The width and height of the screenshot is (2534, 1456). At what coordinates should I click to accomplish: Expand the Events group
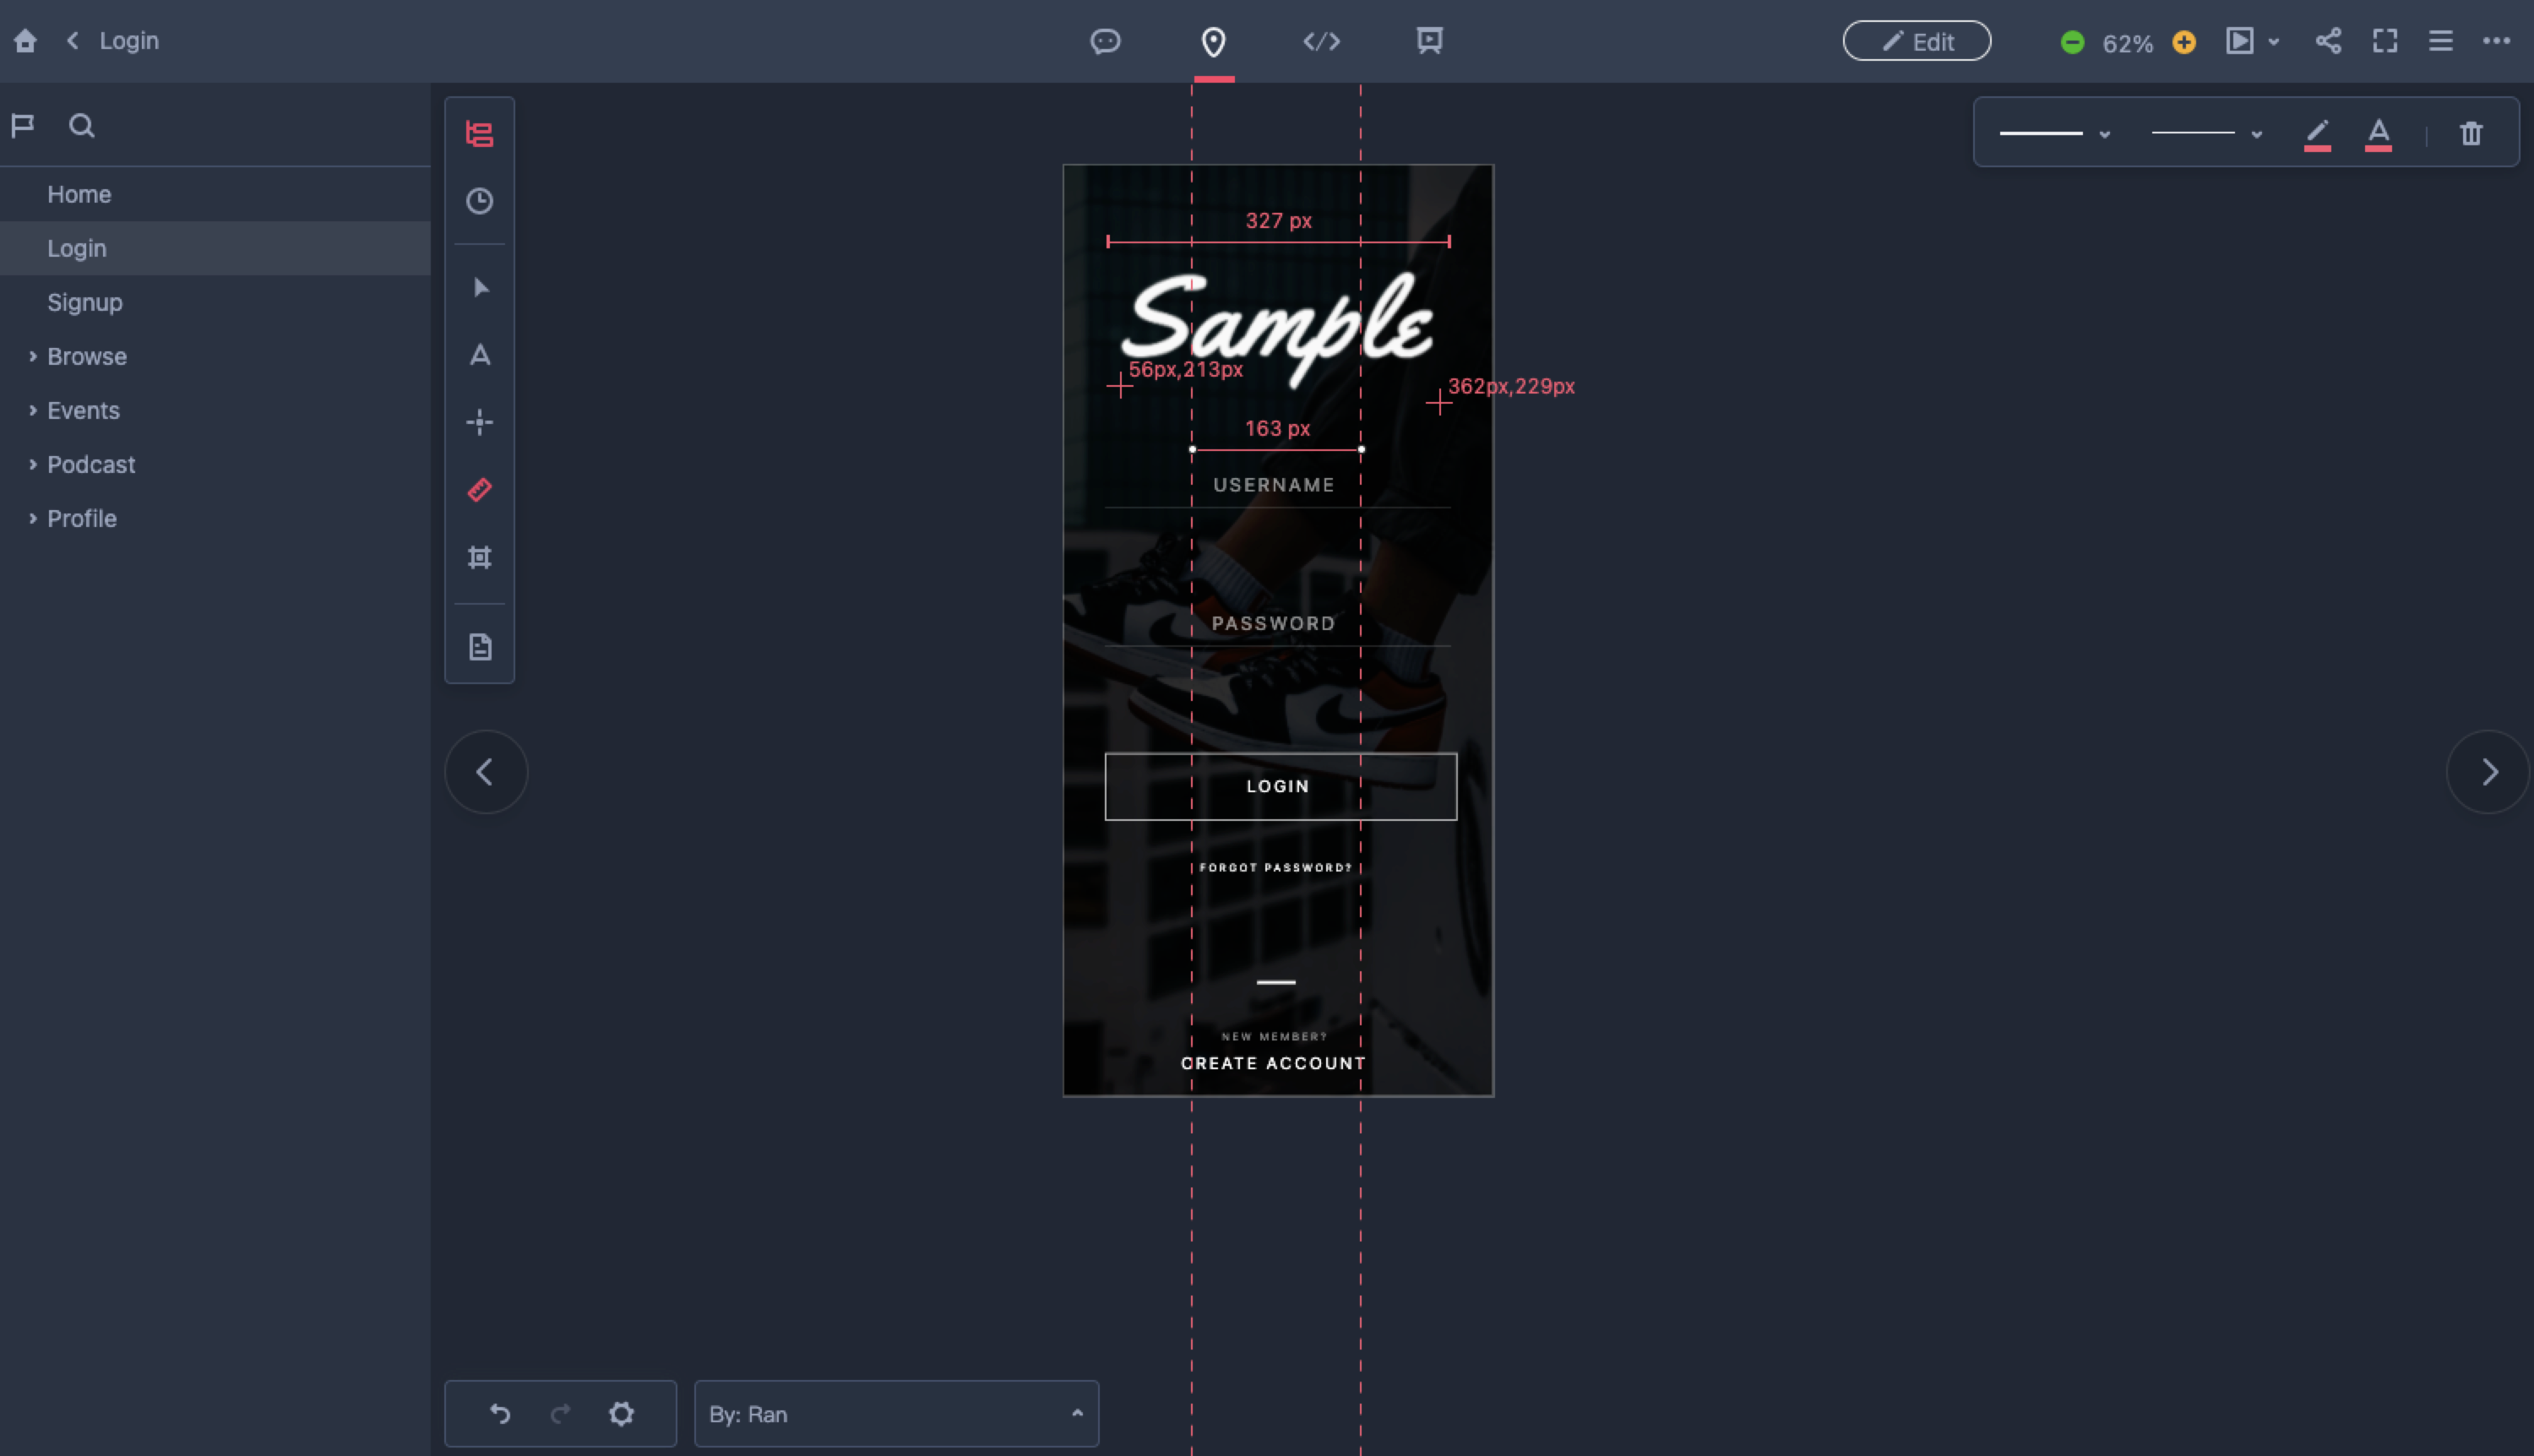pyautogui.click(x=33, y=410)
